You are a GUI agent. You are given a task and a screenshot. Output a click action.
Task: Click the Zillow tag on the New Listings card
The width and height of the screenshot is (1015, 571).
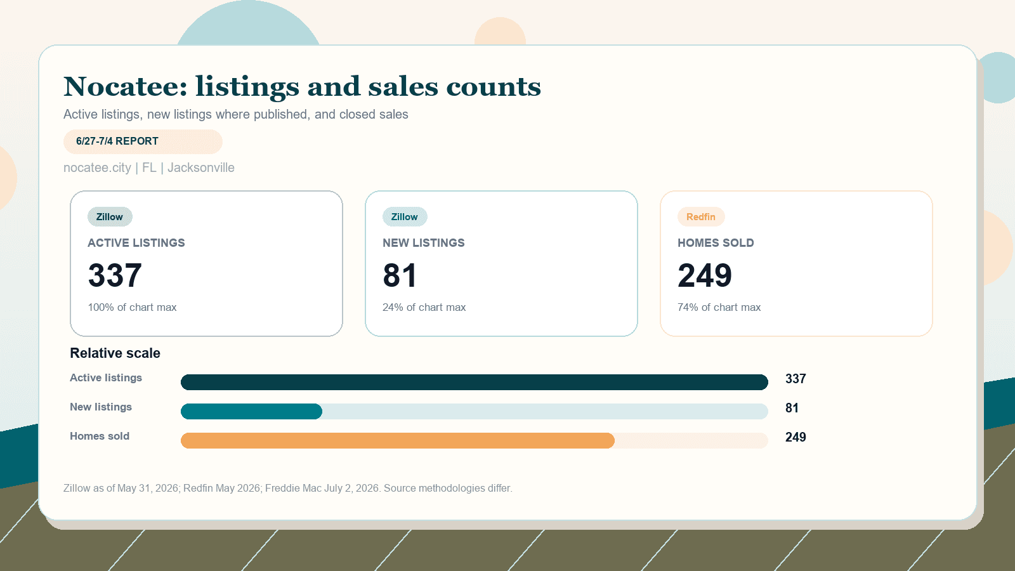coord(405,217)
